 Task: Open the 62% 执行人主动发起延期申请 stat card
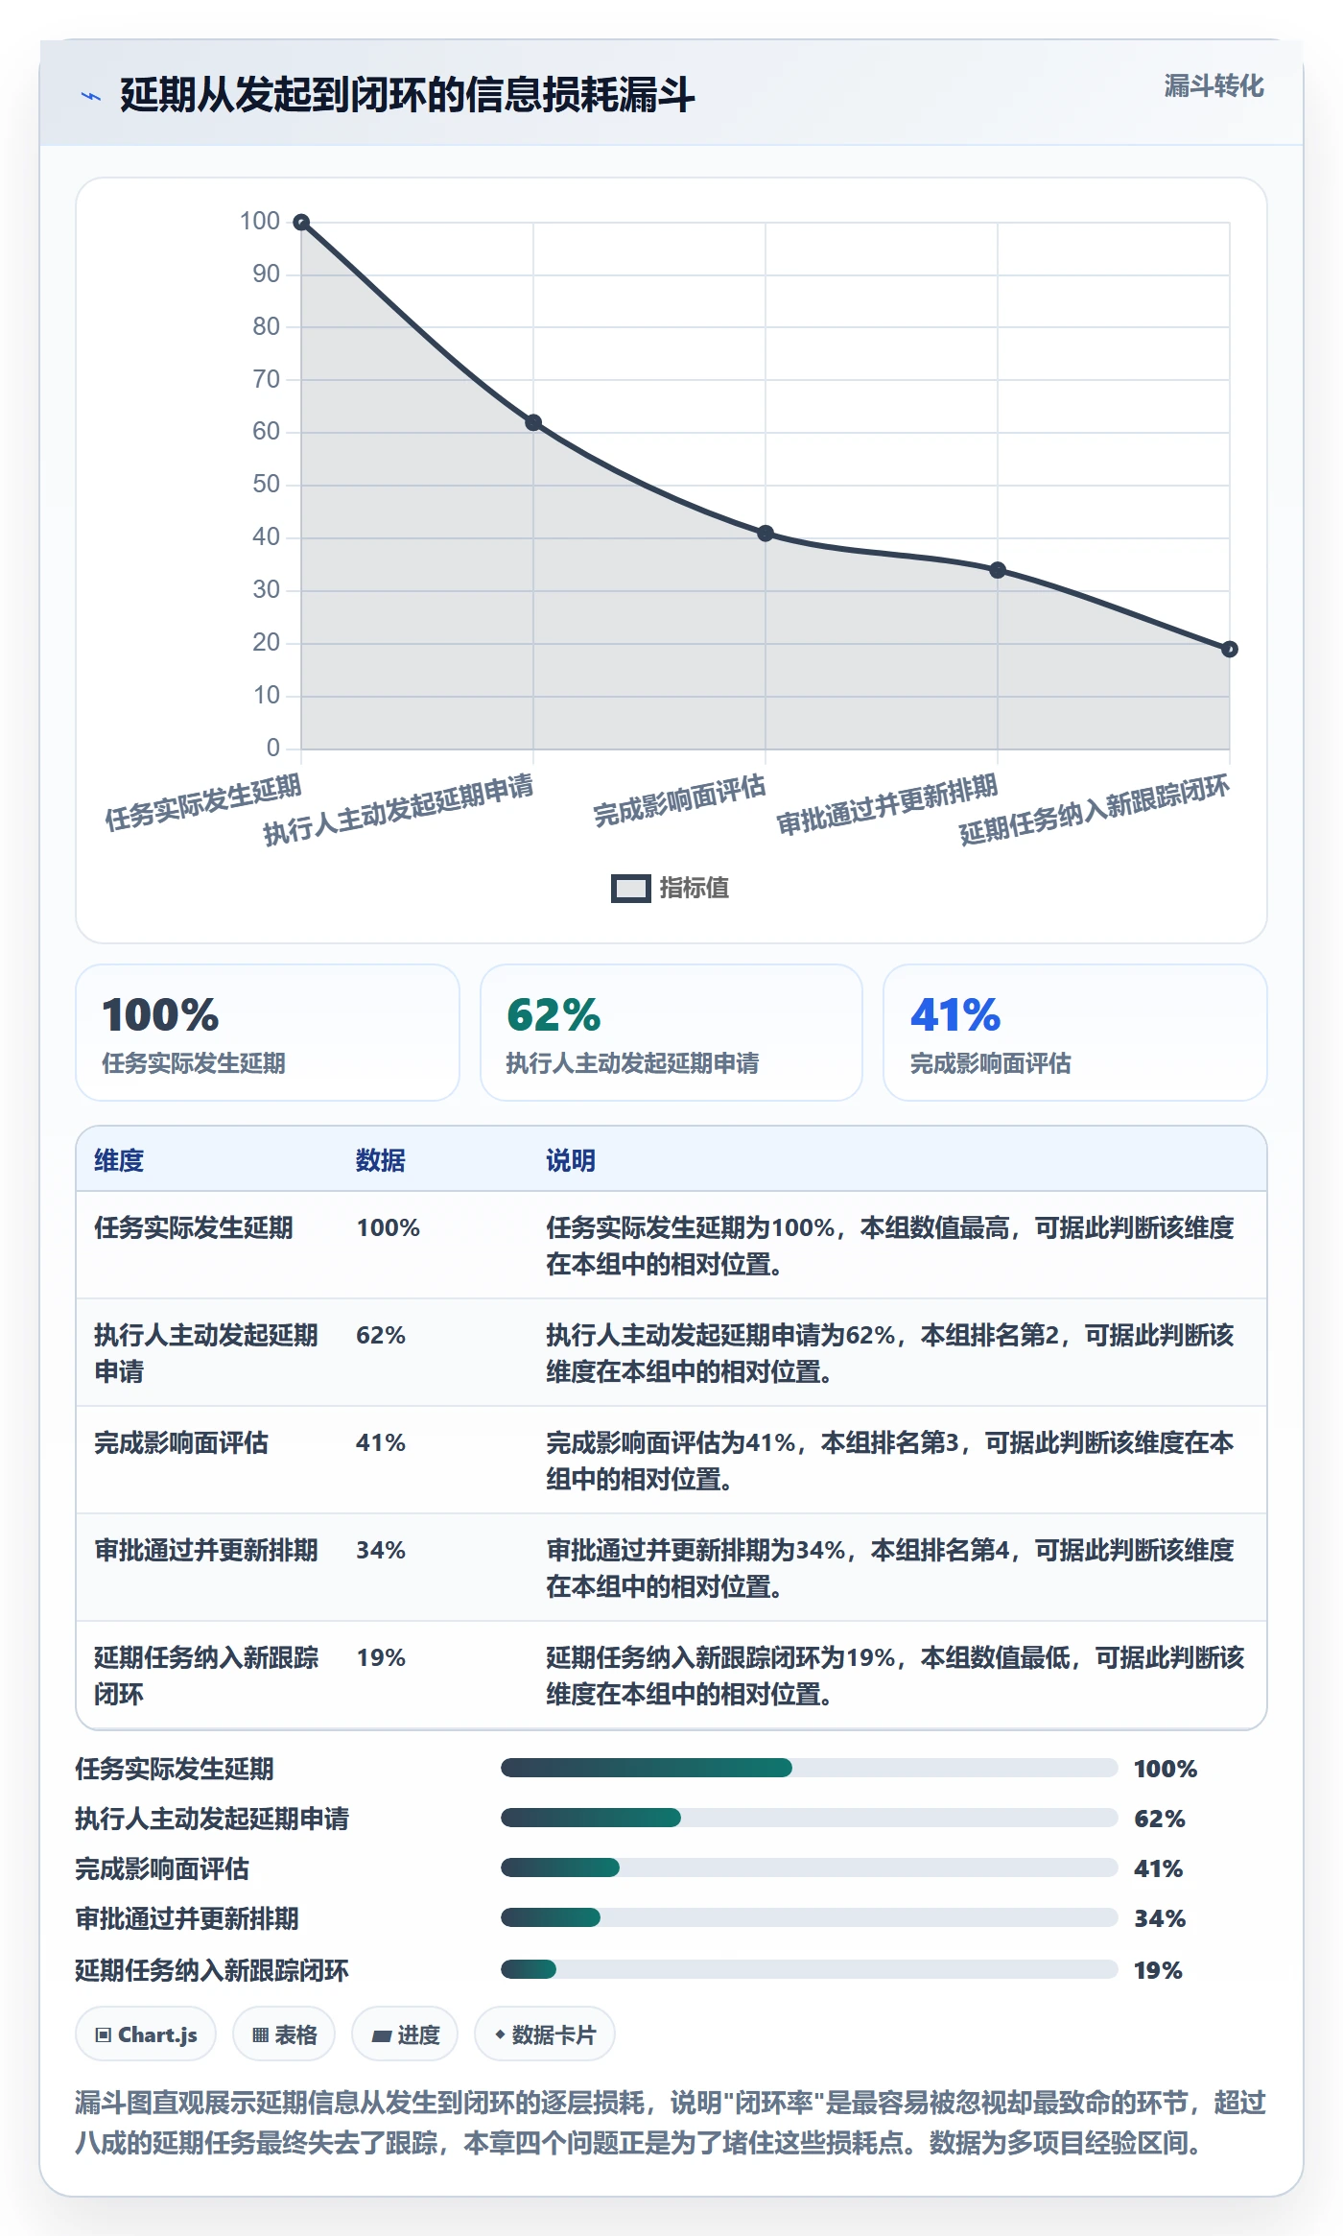pyautogui.click(x=671, y=1033)
